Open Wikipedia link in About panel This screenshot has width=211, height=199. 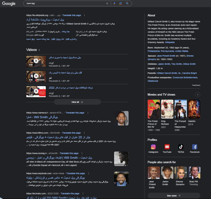click(170, 42)
